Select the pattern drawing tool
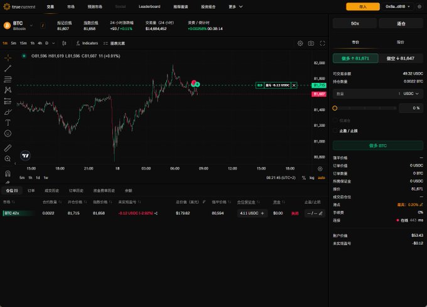This screenshot has height=307, width=427. 8,90
